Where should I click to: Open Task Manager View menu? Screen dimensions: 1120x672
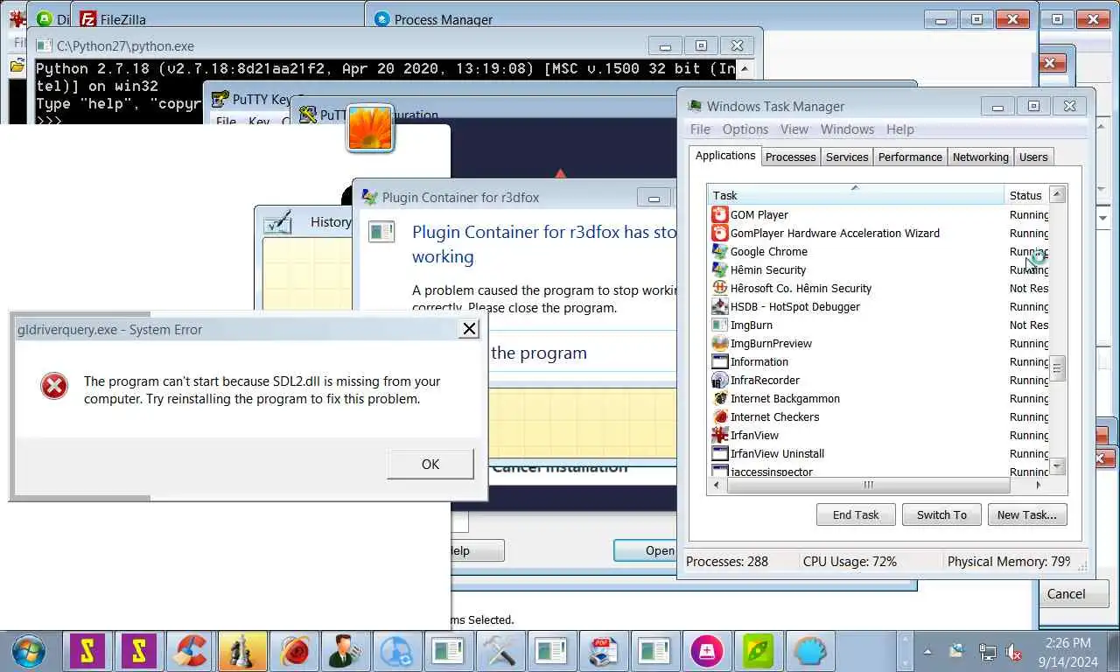tap(794, 129)
